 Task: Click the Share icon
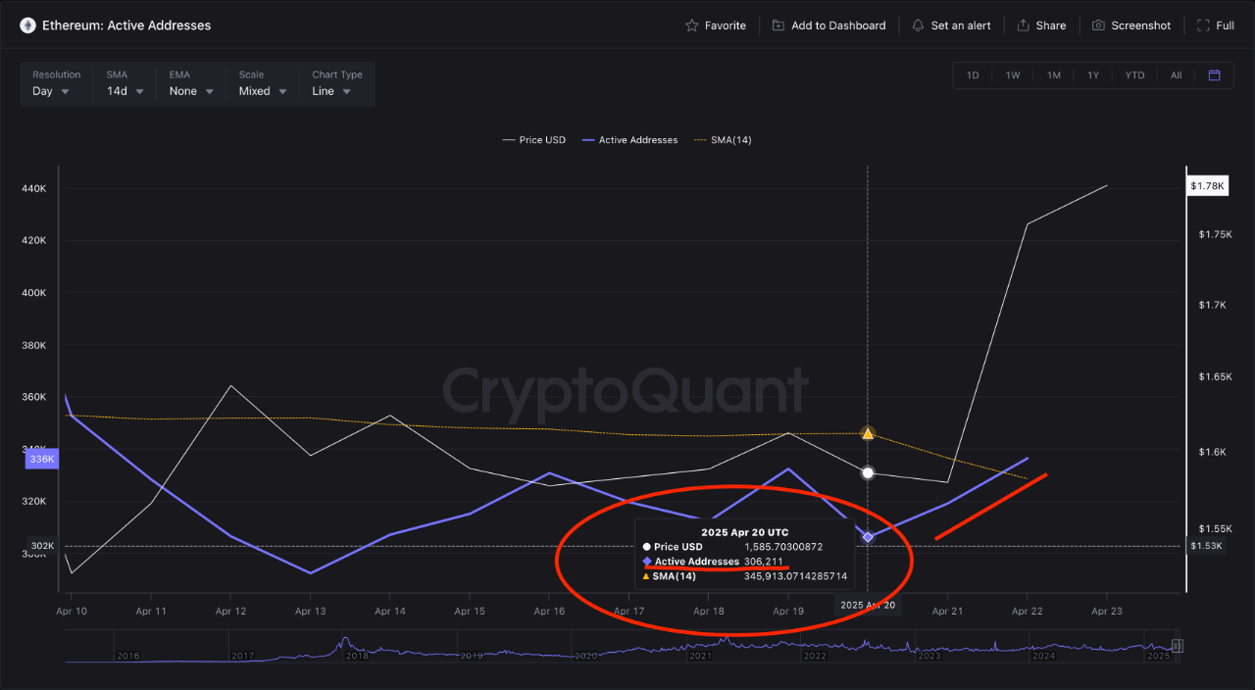click(1024, 25)
